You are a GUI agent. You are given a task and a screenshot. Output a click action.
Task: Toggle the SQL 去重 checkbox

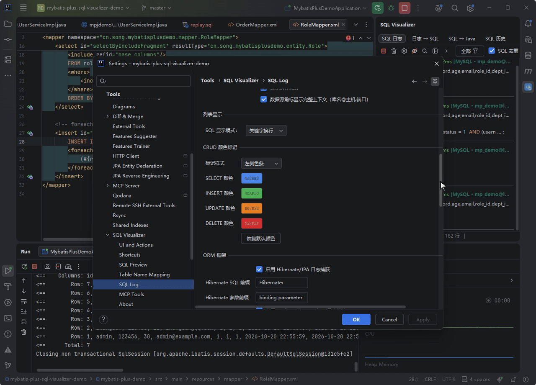click(x=492, y=51)
